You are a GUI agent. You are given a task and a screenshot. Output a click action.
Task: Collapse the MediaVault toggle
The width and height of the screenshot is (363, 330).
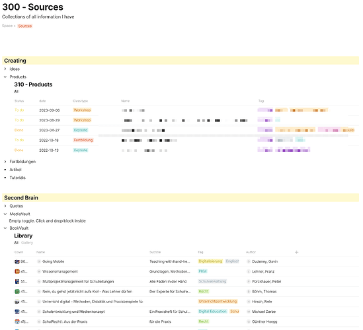pyautogui.click(x=5, y=214)
